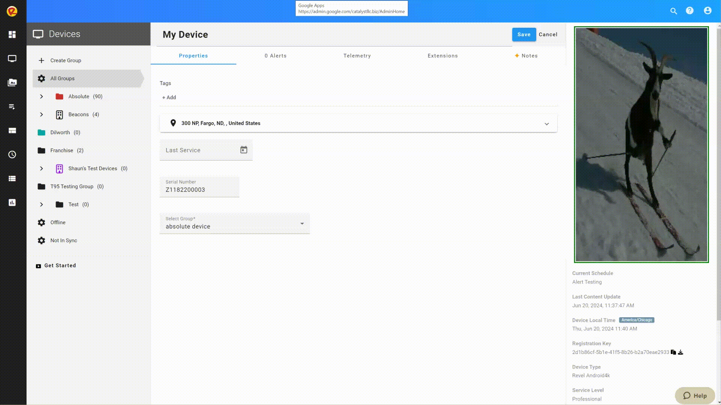
Task: Switch to the Extensions tab
Action: pyautogui.click(x=443, y=55)
